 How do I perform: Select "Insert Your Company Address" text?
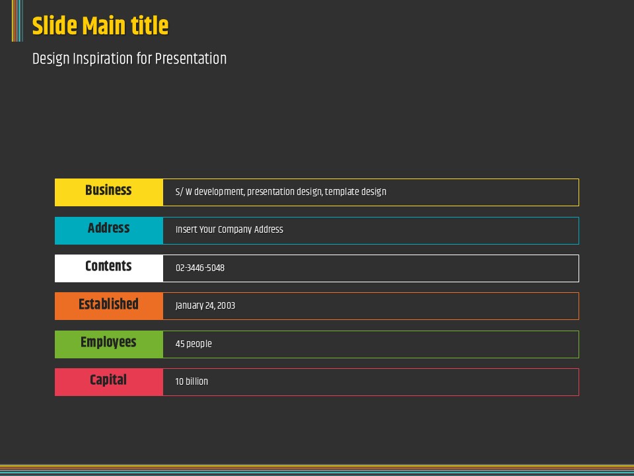click(x=229, y=229)
